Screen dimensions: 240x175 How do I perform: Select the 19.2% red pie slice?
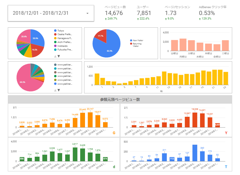[x=37, y=50]
